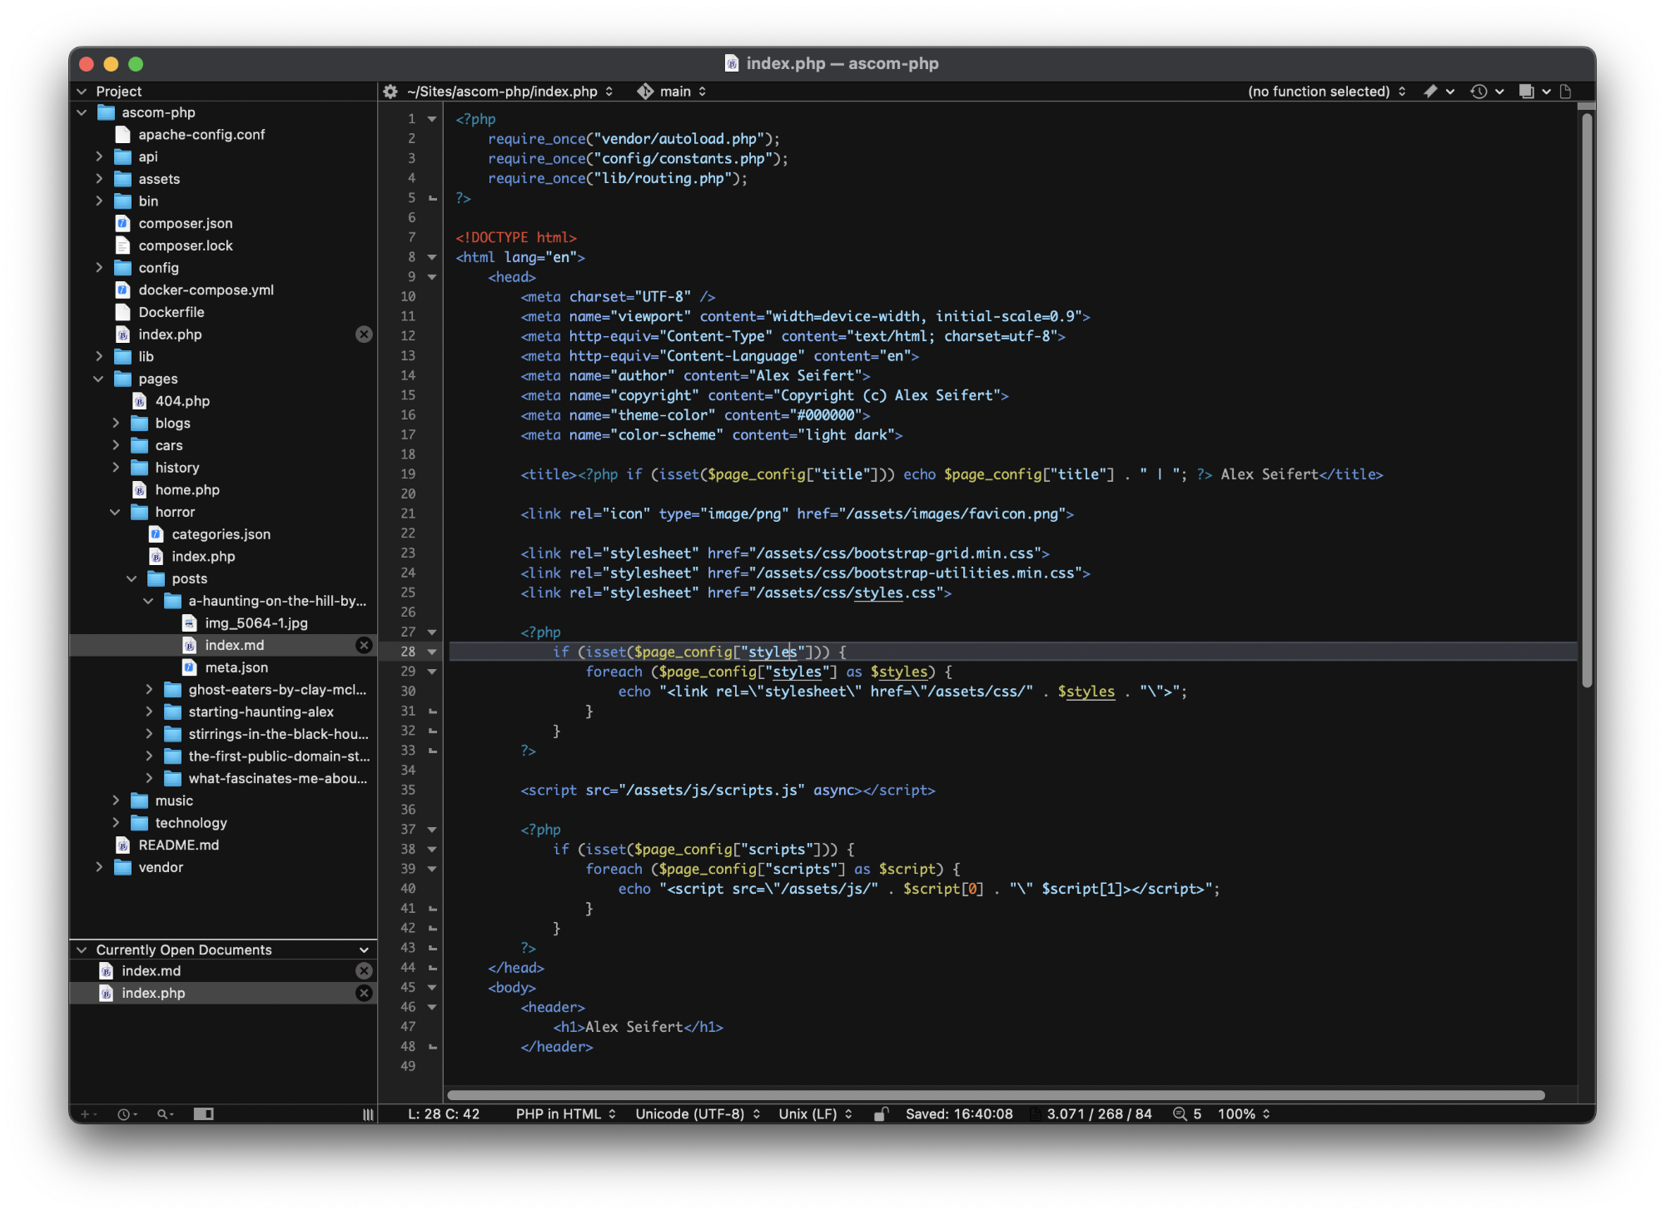This screenshot has height=1215, width=1665.
Task: Open the recent history clock menu
Action: pos(1479,92)
